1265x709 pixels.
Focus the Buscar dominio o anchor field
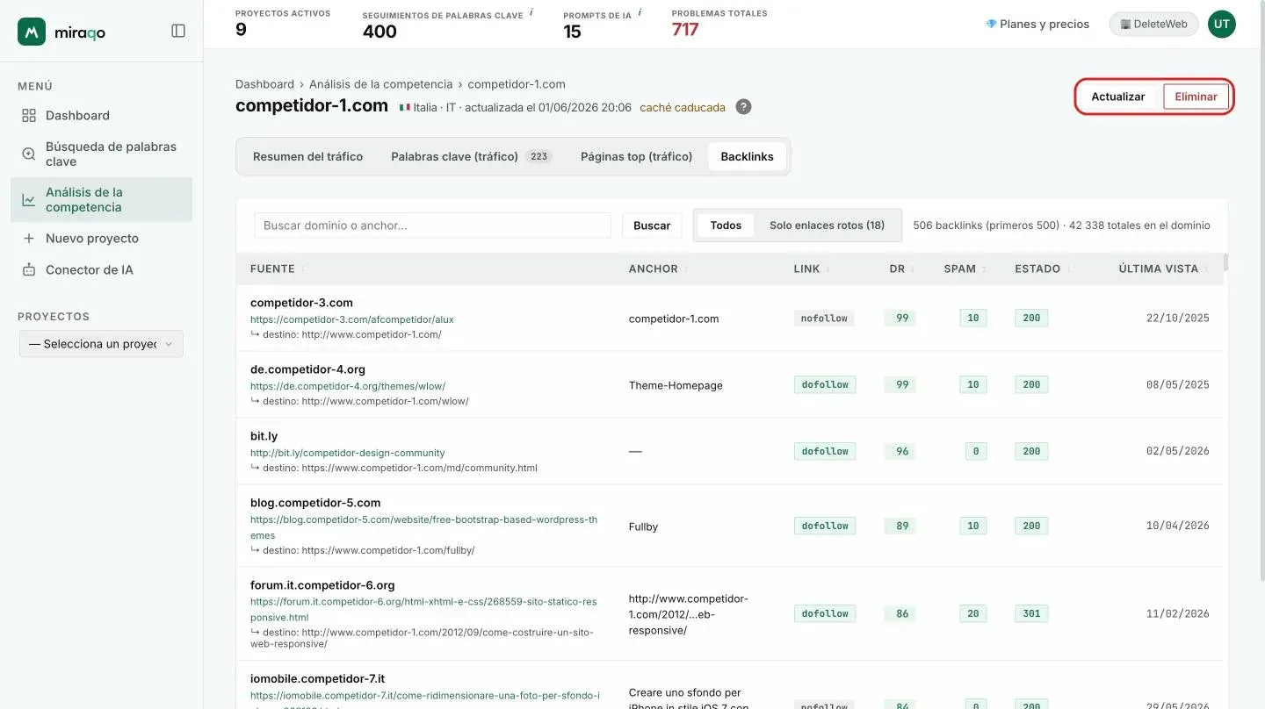432,226
